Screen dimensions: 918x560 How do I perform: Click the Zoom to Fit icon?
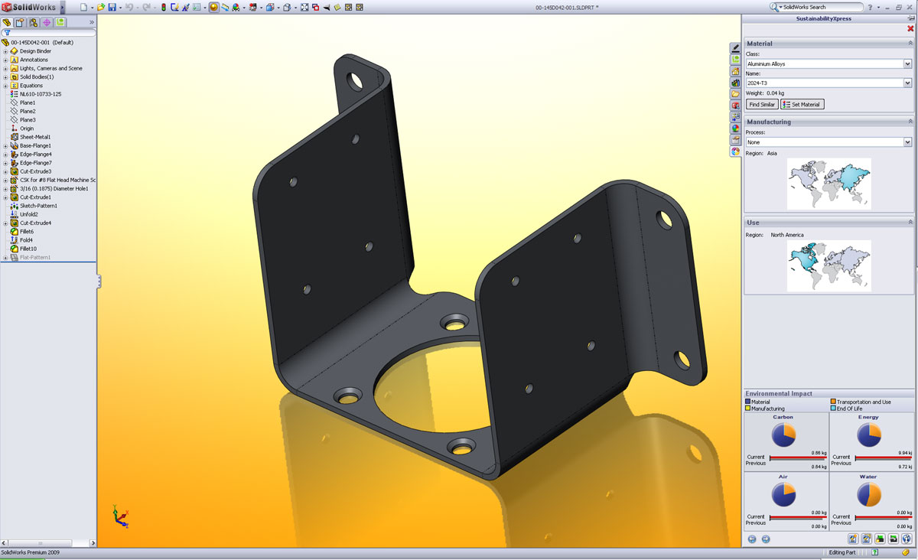point(304,7)
